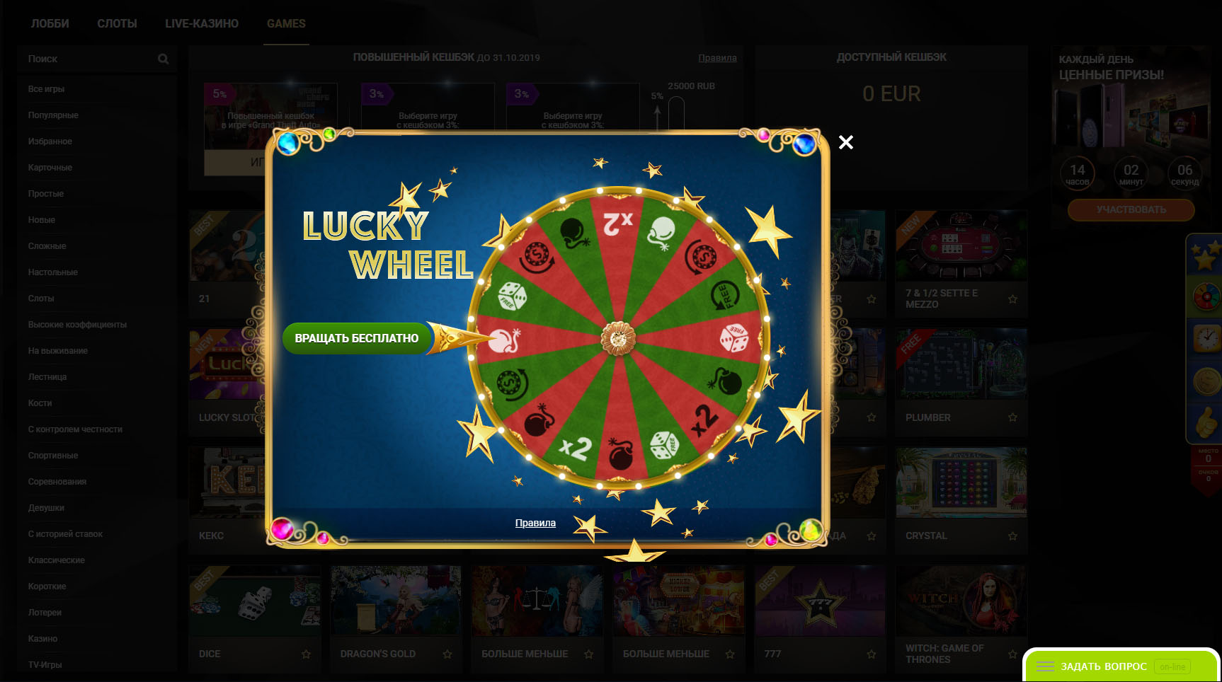Open the clock sidebar icon
This screenshot has width=1222, height=682.
pyautogui.click(x=1205, y=339)
